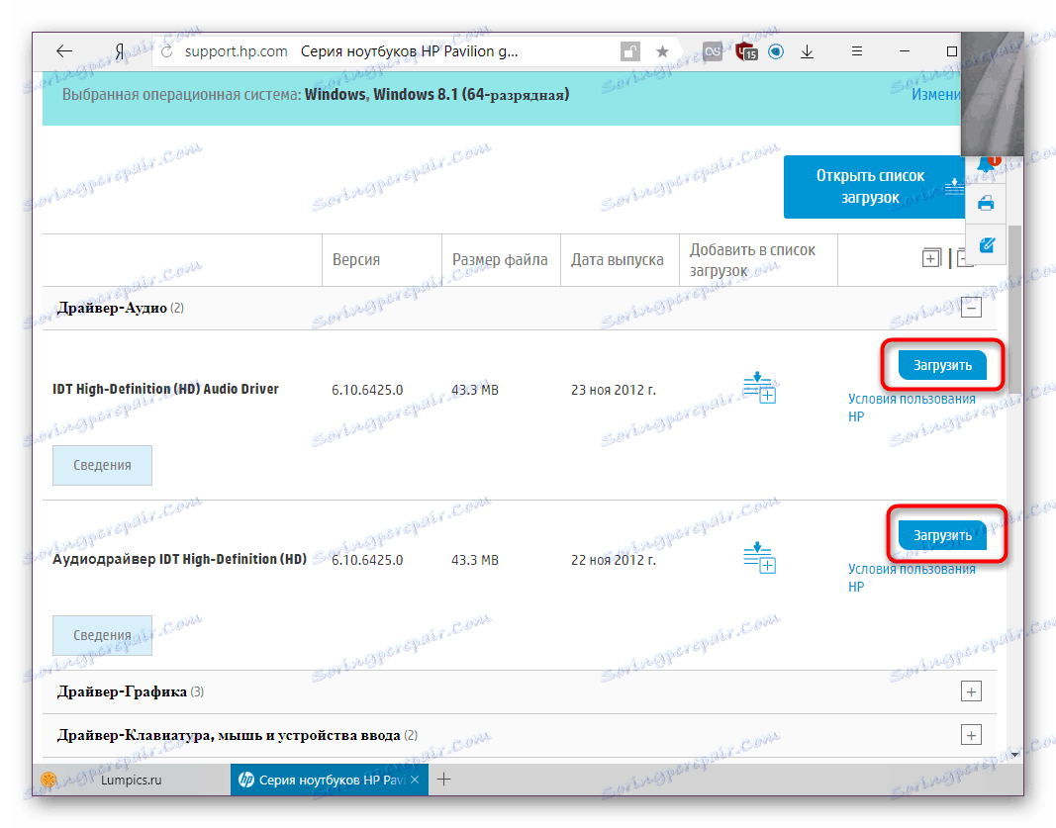The image size is (1056, 828).
Task: Open the browser hamburger menu
Action: (857, 51)
